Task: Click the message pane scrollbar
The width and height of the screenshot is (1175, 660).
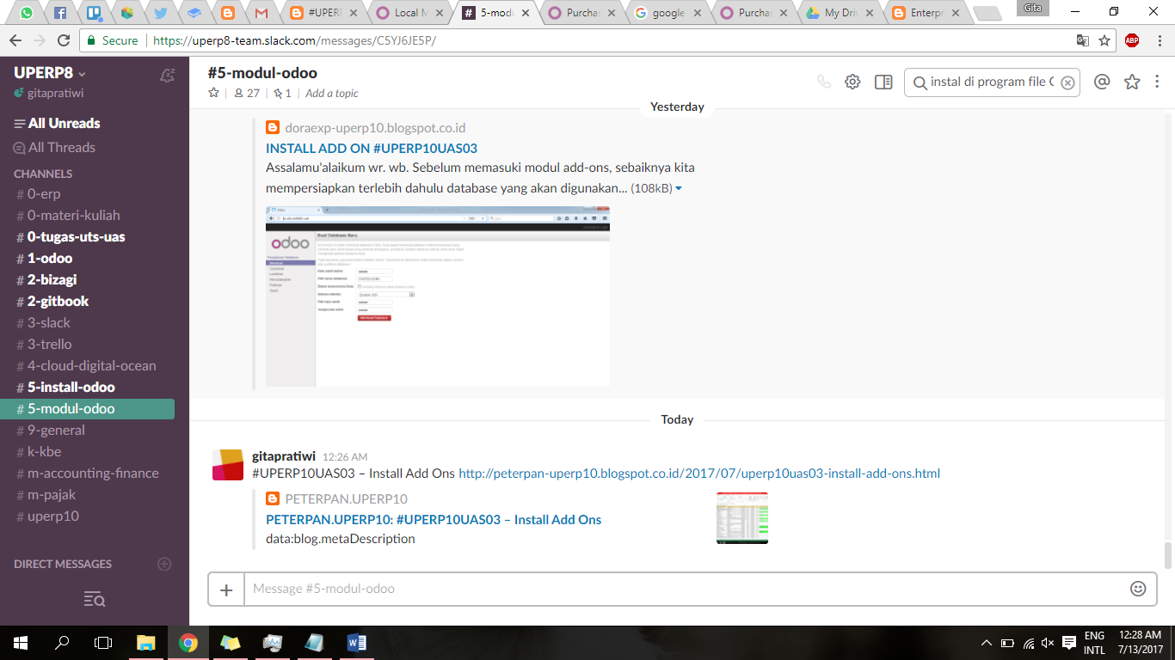Action: point(1167,555)
